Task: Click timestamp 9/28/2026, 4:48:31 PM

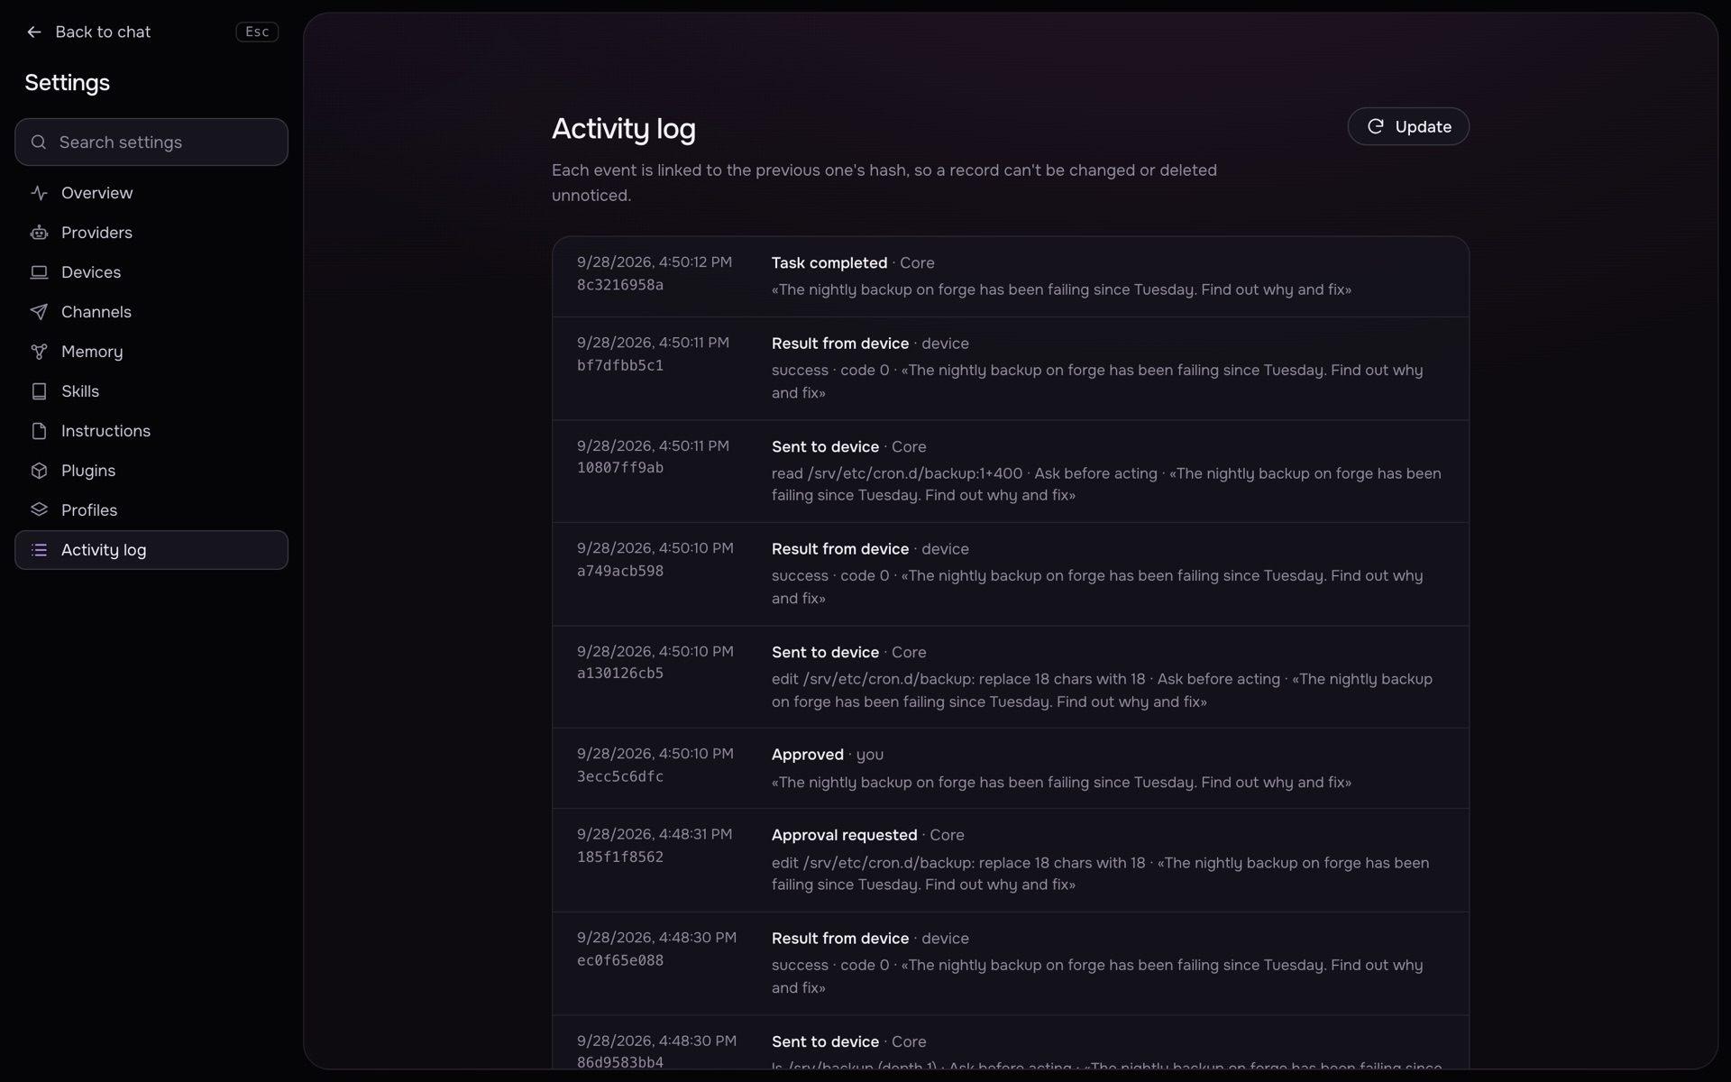Action: [655, 835]
